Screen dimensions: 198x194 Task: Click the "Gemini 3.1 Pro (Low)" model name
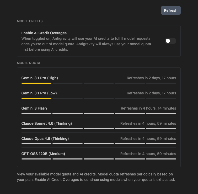39,93
